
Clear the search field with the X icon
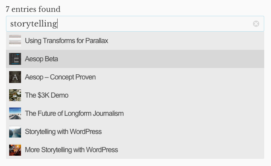(256, 24)
